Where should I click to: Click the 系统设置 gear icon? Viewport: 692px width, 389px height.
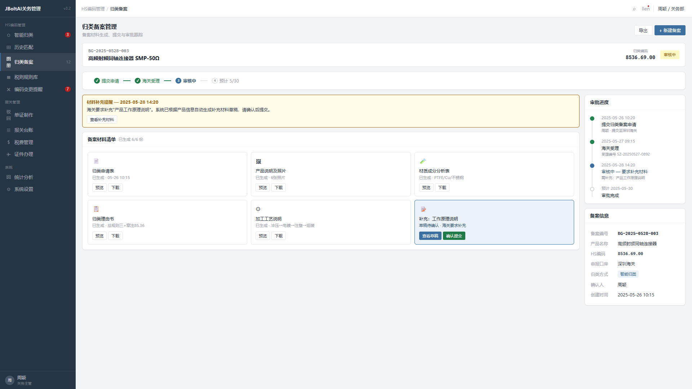9,189
